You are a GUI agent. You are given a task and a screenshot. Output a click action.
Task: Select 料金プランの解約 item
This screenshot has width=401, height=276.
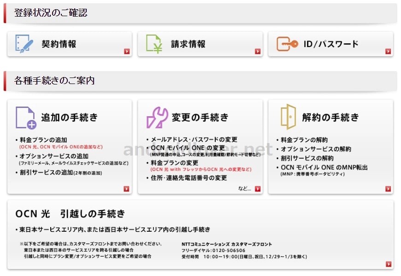click(x=304, y=140)
